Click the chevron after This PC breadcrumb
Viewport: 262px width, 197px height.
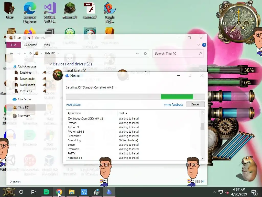[58, 53]
